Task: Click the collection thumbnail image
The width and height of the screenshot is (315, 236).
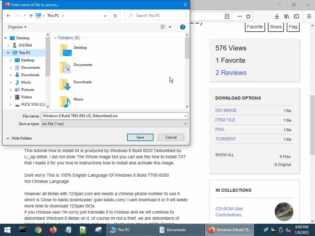Action: pos(284,212)
